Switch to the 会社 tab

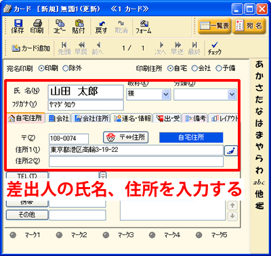click(x=59, y=118)
